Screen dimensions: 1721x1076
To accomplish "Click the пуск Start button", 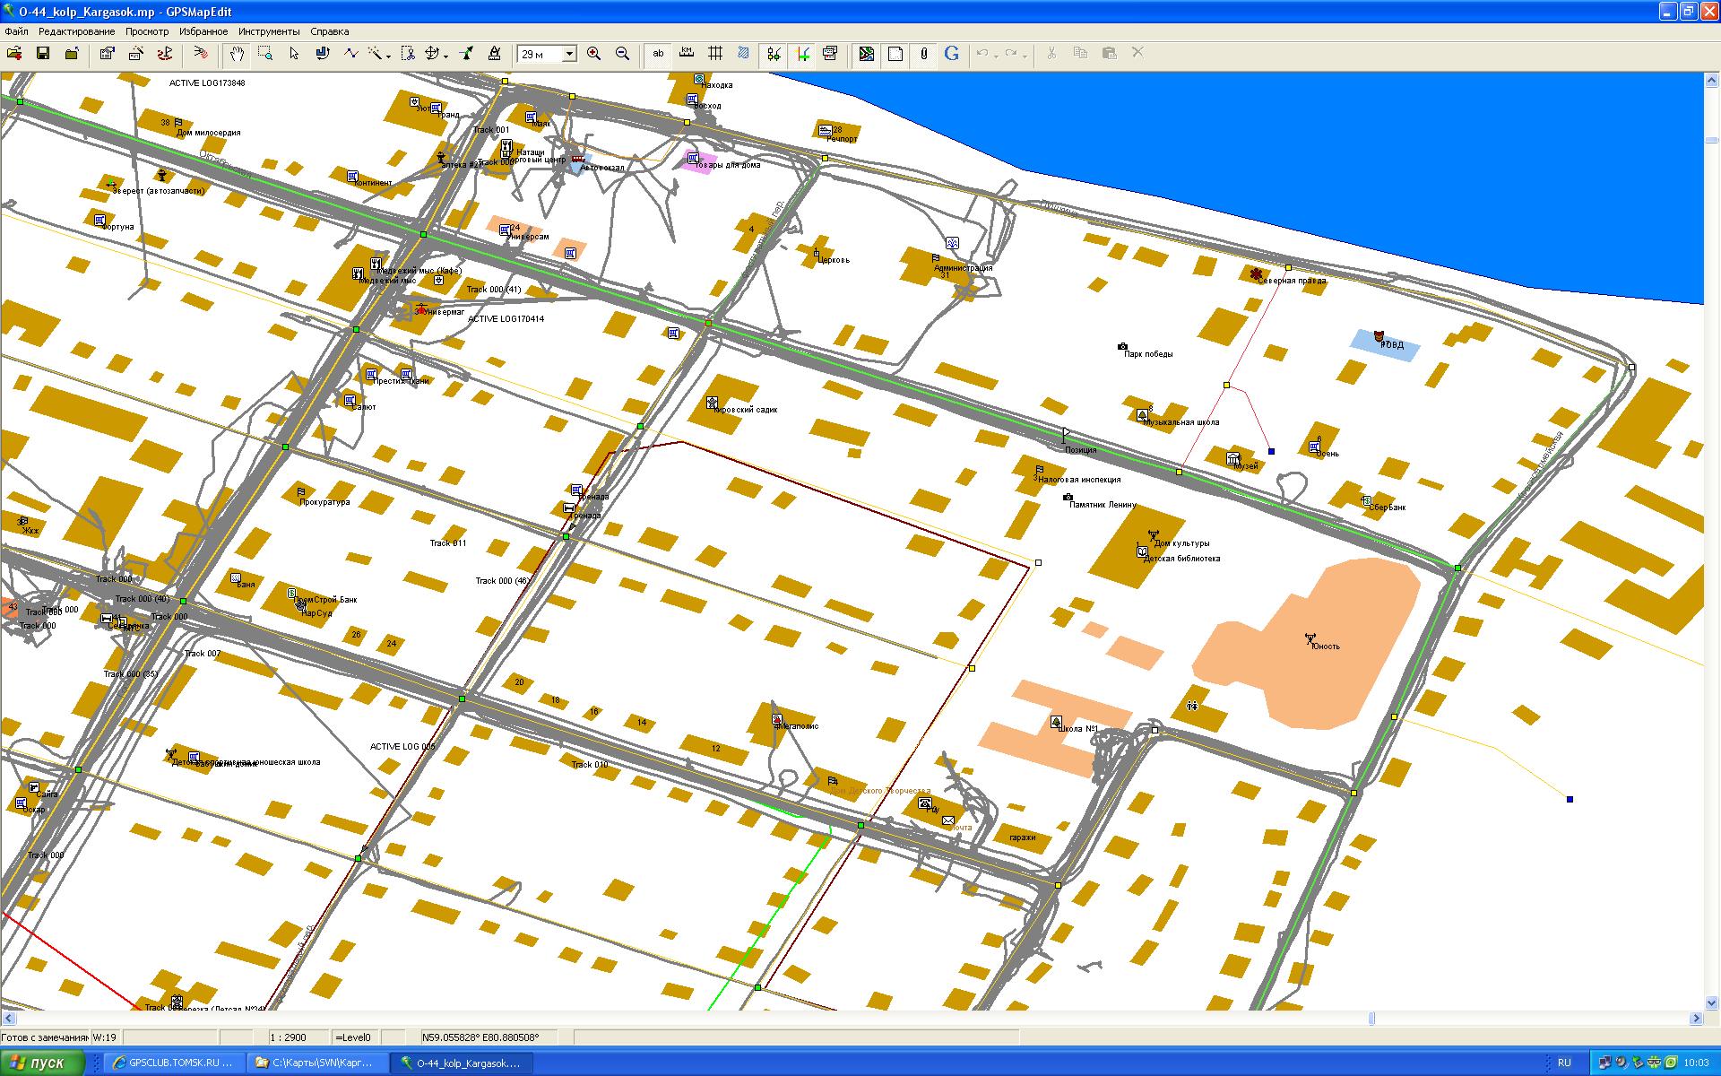I will click(x=43, y=1063).
